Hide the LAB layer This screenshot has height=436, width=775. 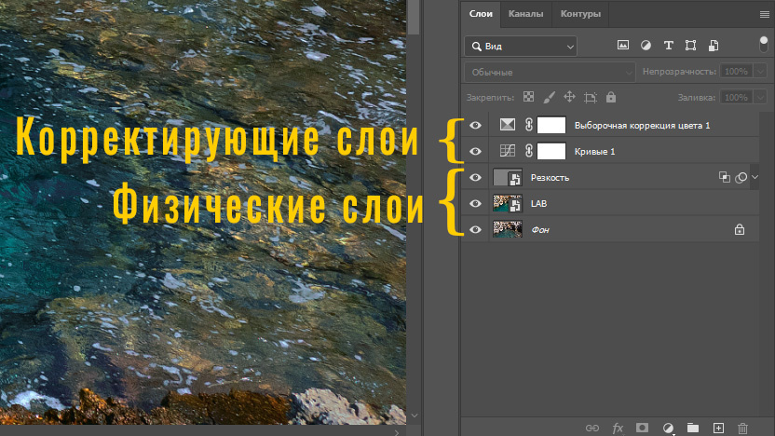(x=475, y=203)
